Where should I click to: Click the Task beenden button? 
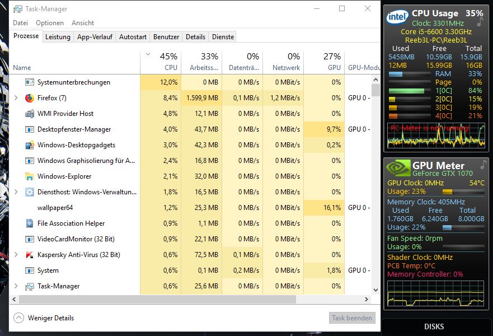(x=352, y=318)
